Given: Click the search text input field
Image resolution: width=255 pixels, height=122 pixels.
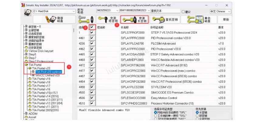Looking at the screenshot, I should [x=165, y=11].
